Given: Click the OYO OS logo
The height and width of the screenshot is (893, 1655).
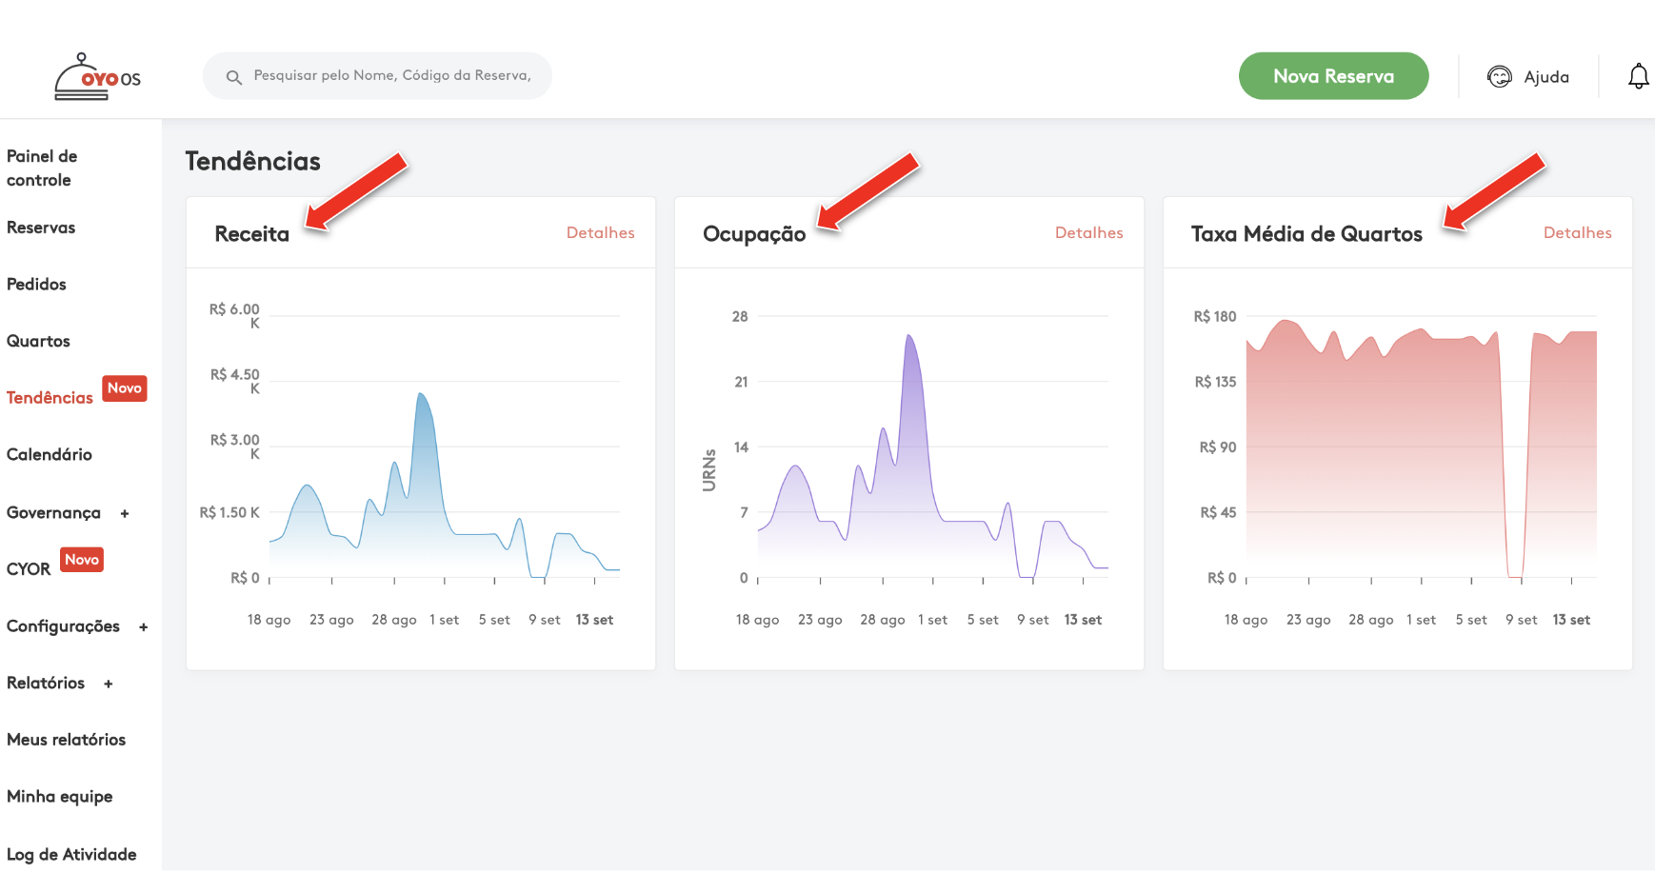Looking at the screenshot, I should tap(97, 76).
